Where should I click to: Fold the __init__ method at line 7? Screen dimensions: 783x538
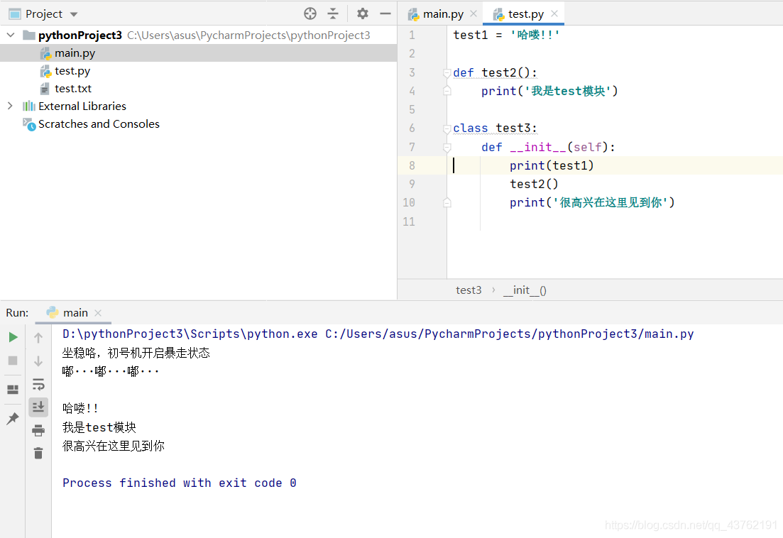coord(447,147)
